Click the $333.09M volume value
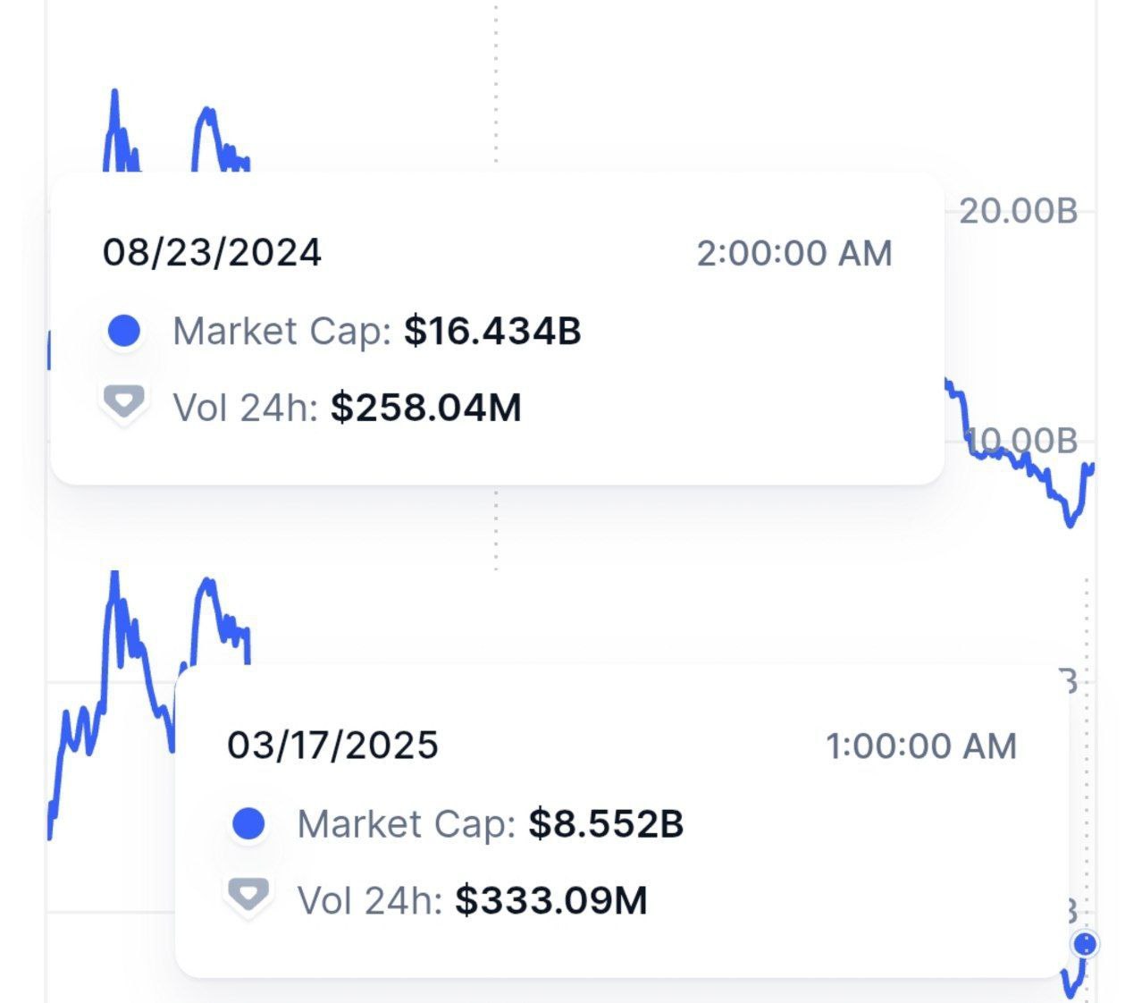The width and height of the screenshot is (1142, 1003). pyautogui.click(x=551, y=900)
